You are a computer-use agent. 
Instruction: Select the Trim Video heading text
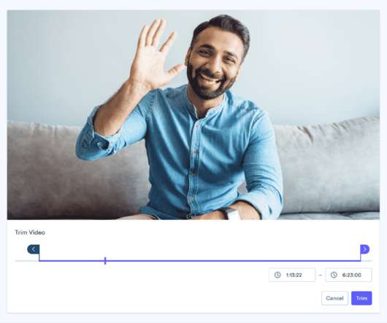click(x=30, y=232)
